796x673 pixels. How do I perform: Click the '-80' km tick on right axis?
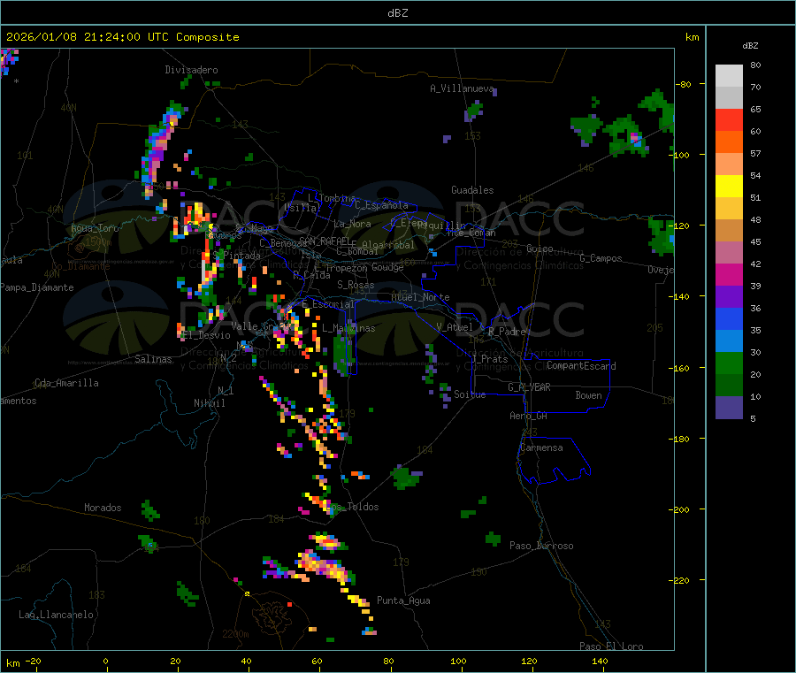tap(684, 84)
